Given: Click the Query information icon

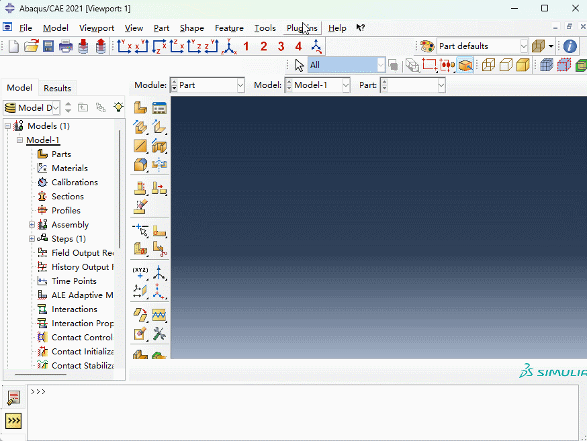Looking at the screenshot, I should click(x=570, y=46).
